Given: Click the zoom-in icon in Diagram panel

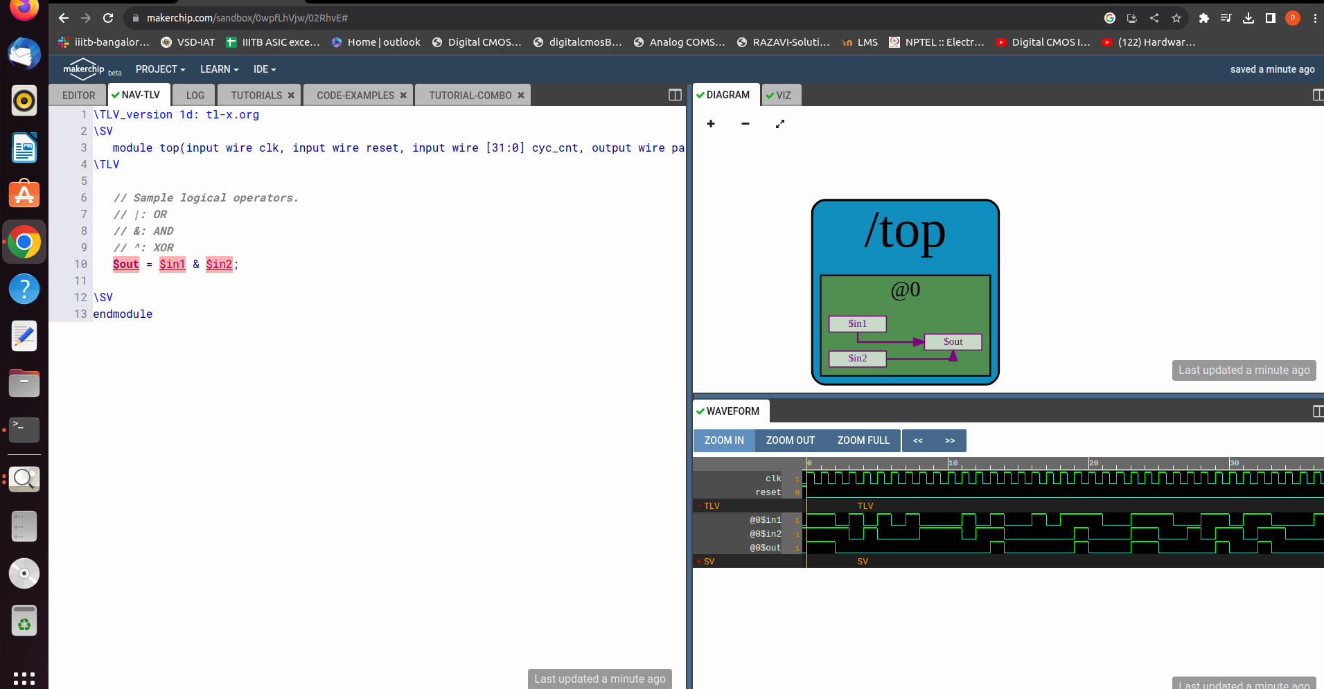Looking at the screenshot, I should 711,124.
